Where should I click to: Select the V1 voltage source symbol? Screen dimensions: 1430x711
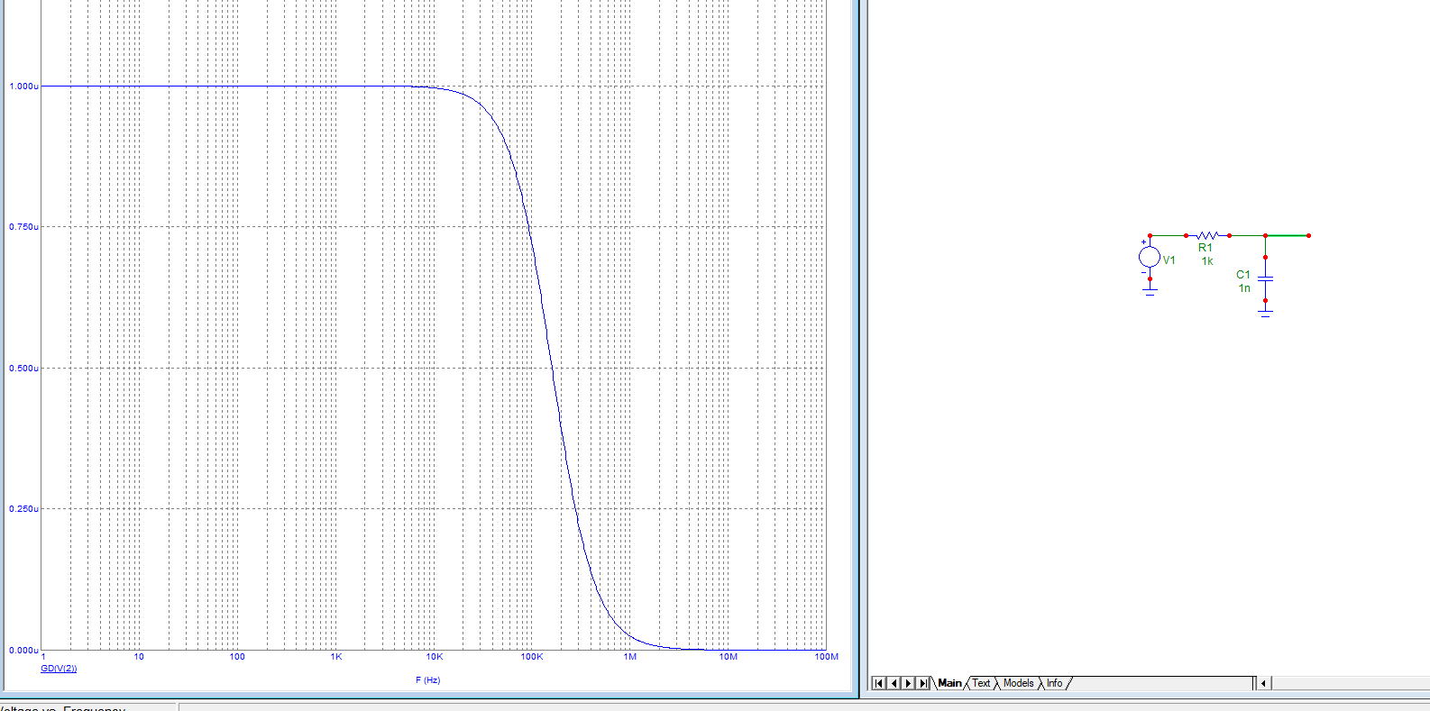(1150, 257)
